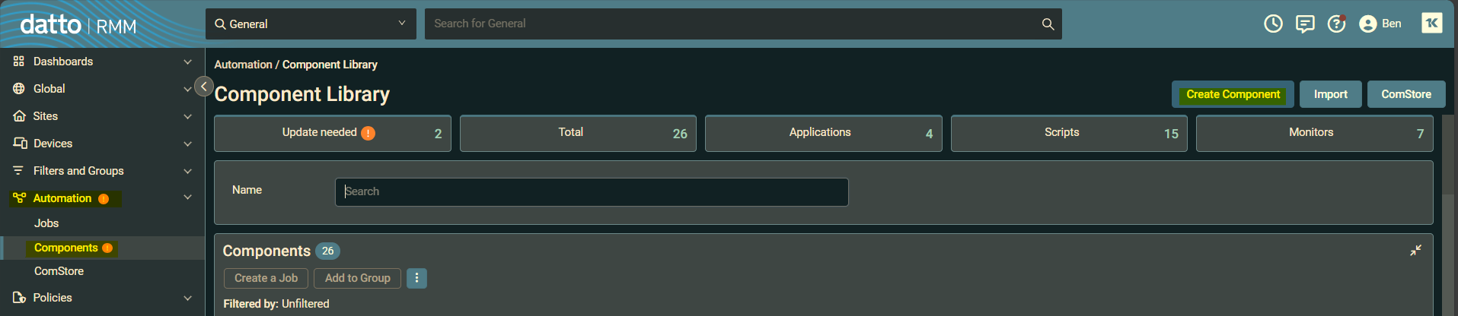The height and width of the screenshot is (316, 1458).
Task: Click the Devices monitor icon
Action: coord(20,144)
